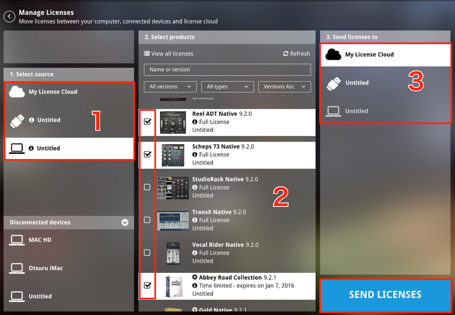Click the laptop icon in Select source
Image resolution: width=455 pixels, height=315 pixels.
click(17, 149)
